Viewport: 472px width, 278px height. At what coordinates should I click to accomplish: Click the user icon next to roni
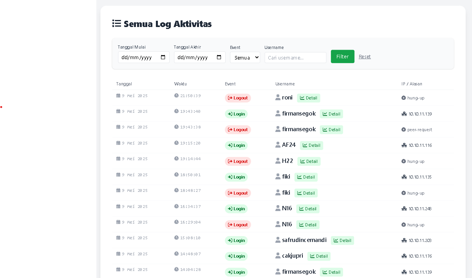(x=278, y=97)
